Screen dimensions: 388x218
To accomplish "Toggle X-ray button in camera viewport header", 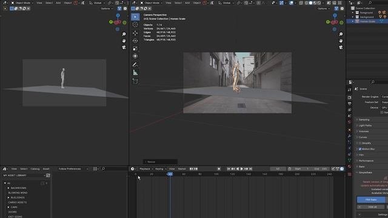I will pos(301,2).
